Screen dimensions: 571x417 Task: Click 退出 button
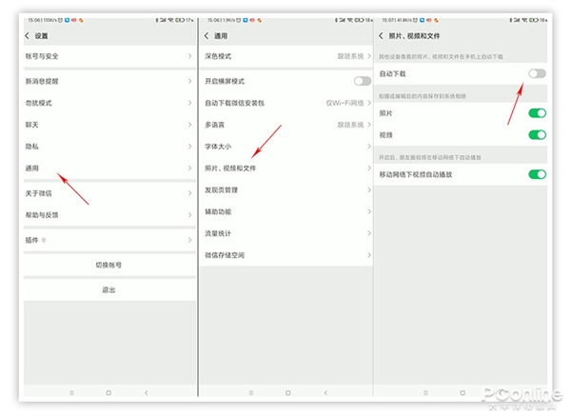(x=108, y=289)
